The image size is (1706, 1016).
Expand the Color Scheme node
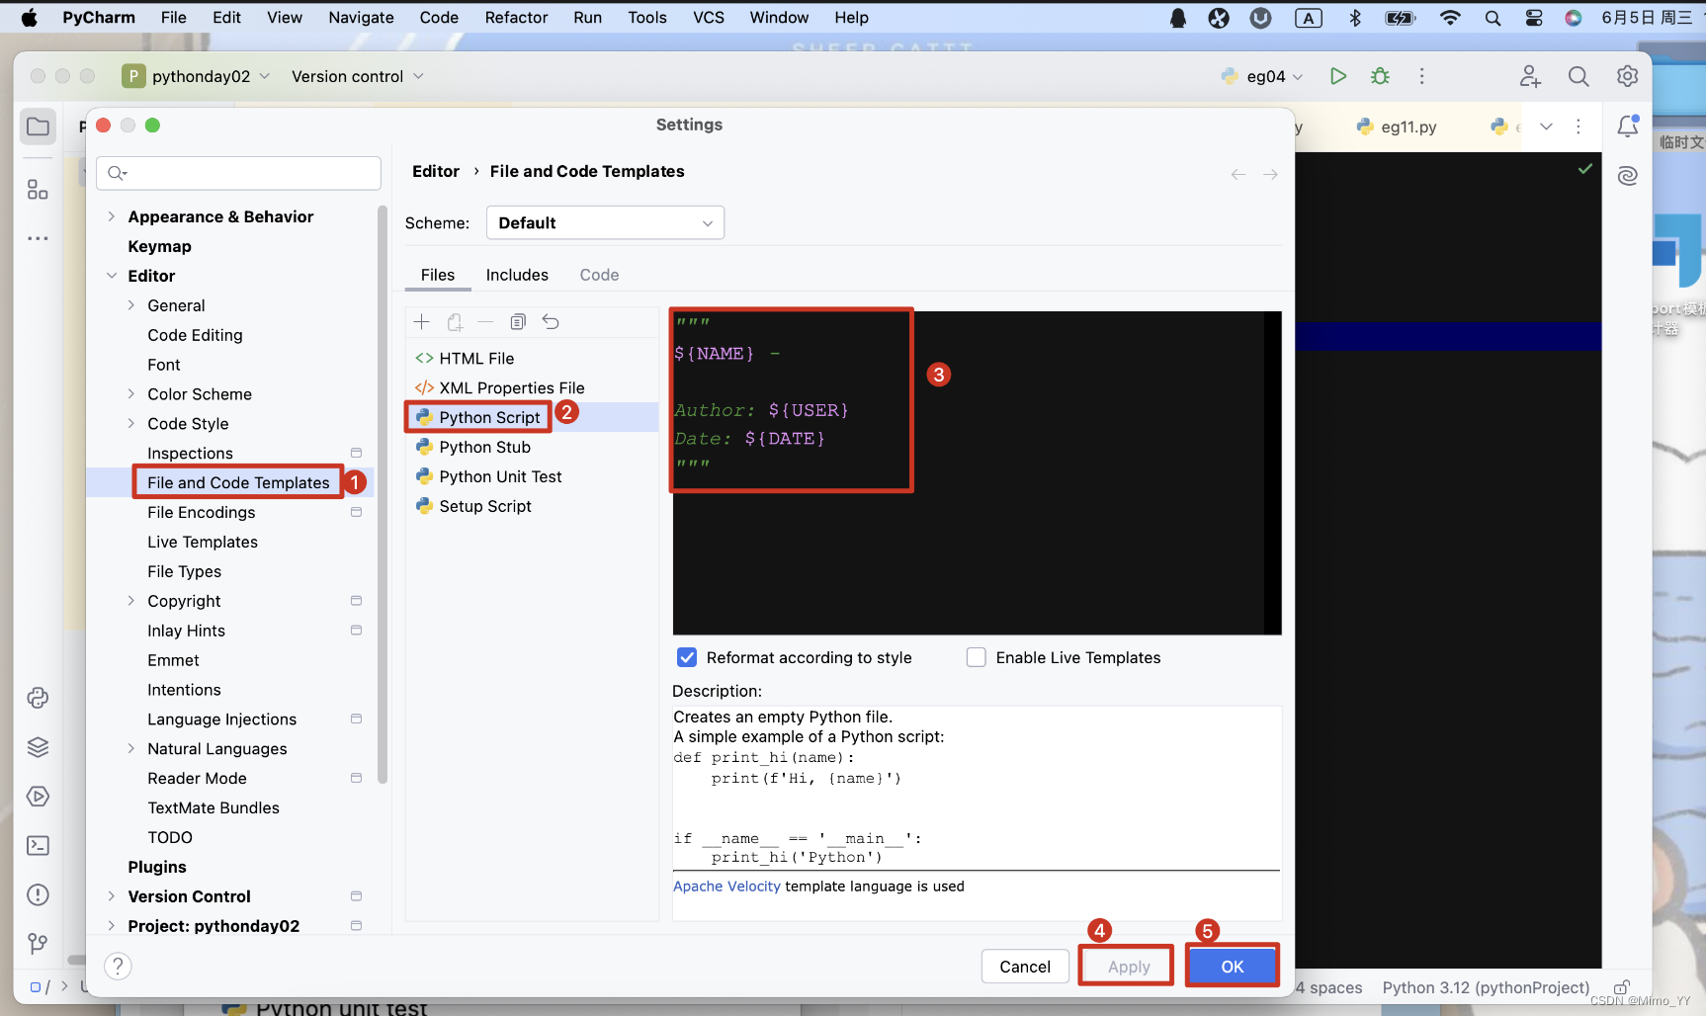tap(131, 394)
